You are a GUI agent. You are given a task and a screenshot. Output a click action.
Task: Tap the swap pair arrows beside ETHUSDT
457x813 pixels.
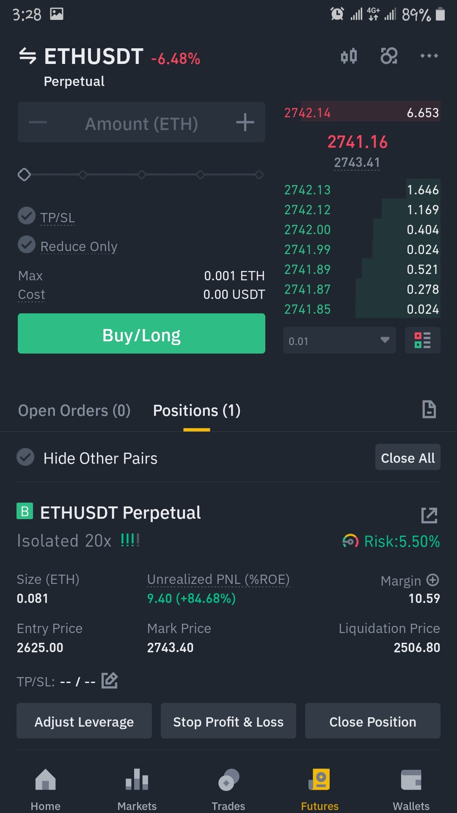pos(28,56)
